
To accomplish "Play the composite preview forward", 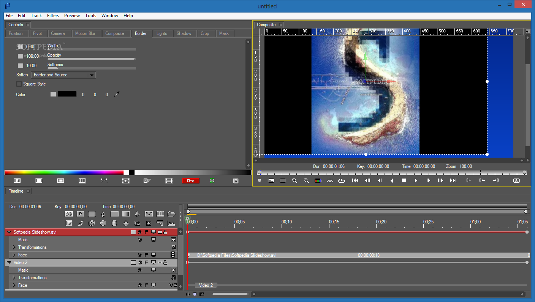I will 416,181.
